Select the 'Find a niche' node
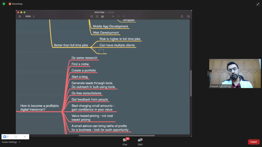Screen dimensions: 262x147 (x=80, y=64)
